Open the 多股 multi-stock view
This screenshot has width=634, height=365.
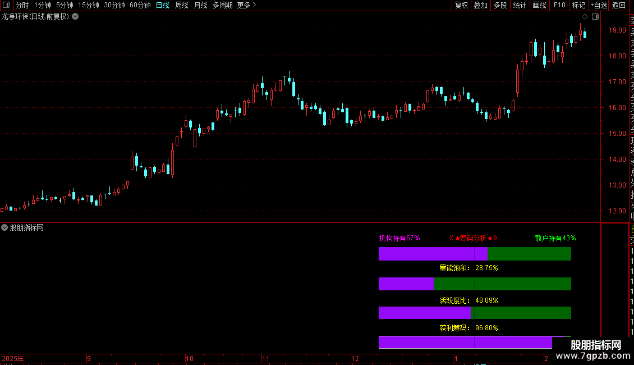[500, 5]
